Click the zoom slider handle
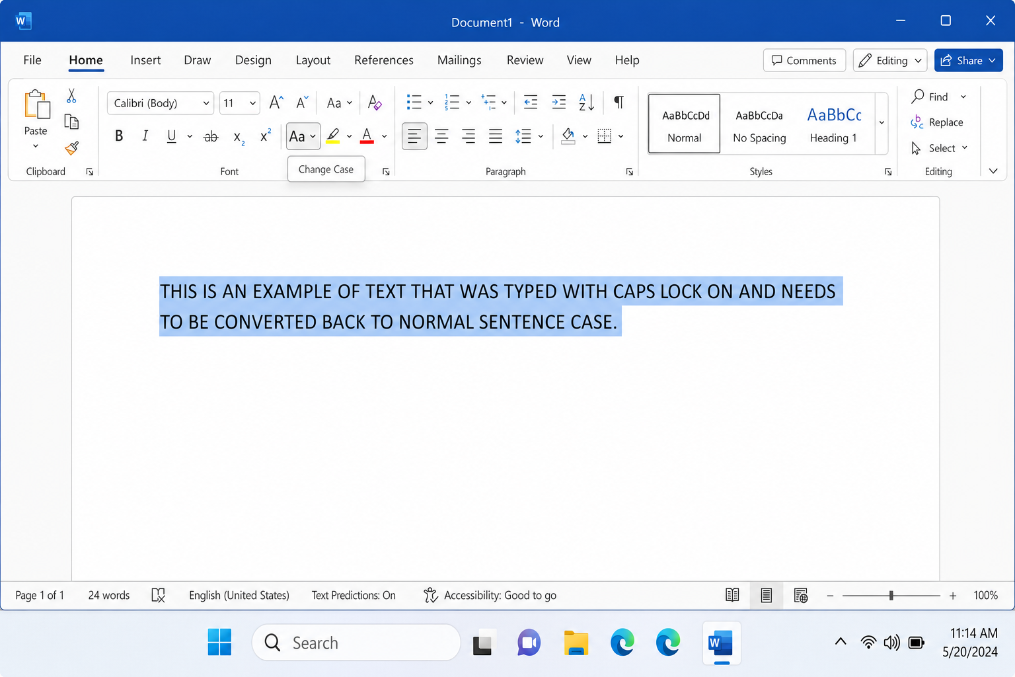 pos(891,596)
